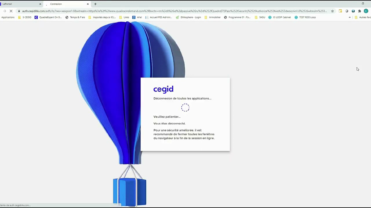371x208 pixels.
Task: Open the Accueil PES Admini... bookmark
Action: click(159, 17)
